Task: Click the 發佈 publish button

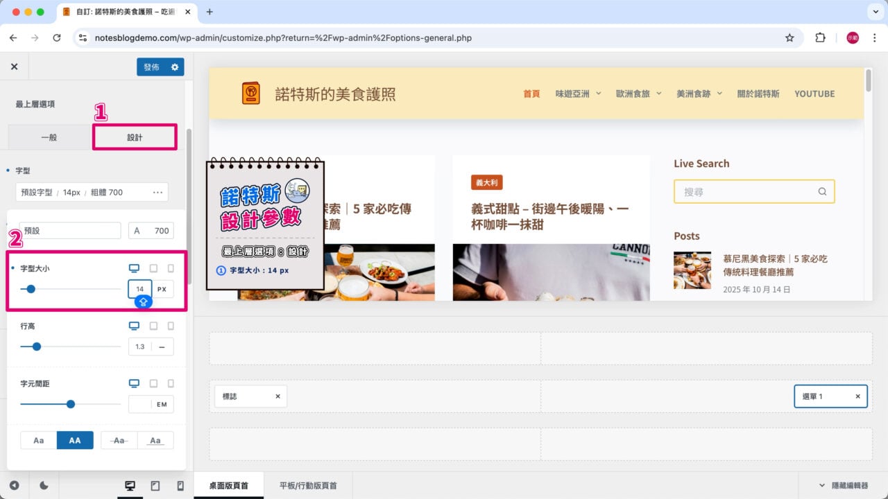Action: click(x=152, y=67)
